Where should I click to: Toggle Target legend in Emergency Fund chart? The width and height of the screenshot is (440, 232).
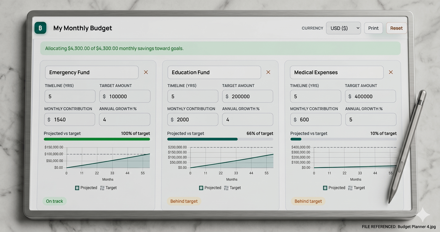(108, 188)
